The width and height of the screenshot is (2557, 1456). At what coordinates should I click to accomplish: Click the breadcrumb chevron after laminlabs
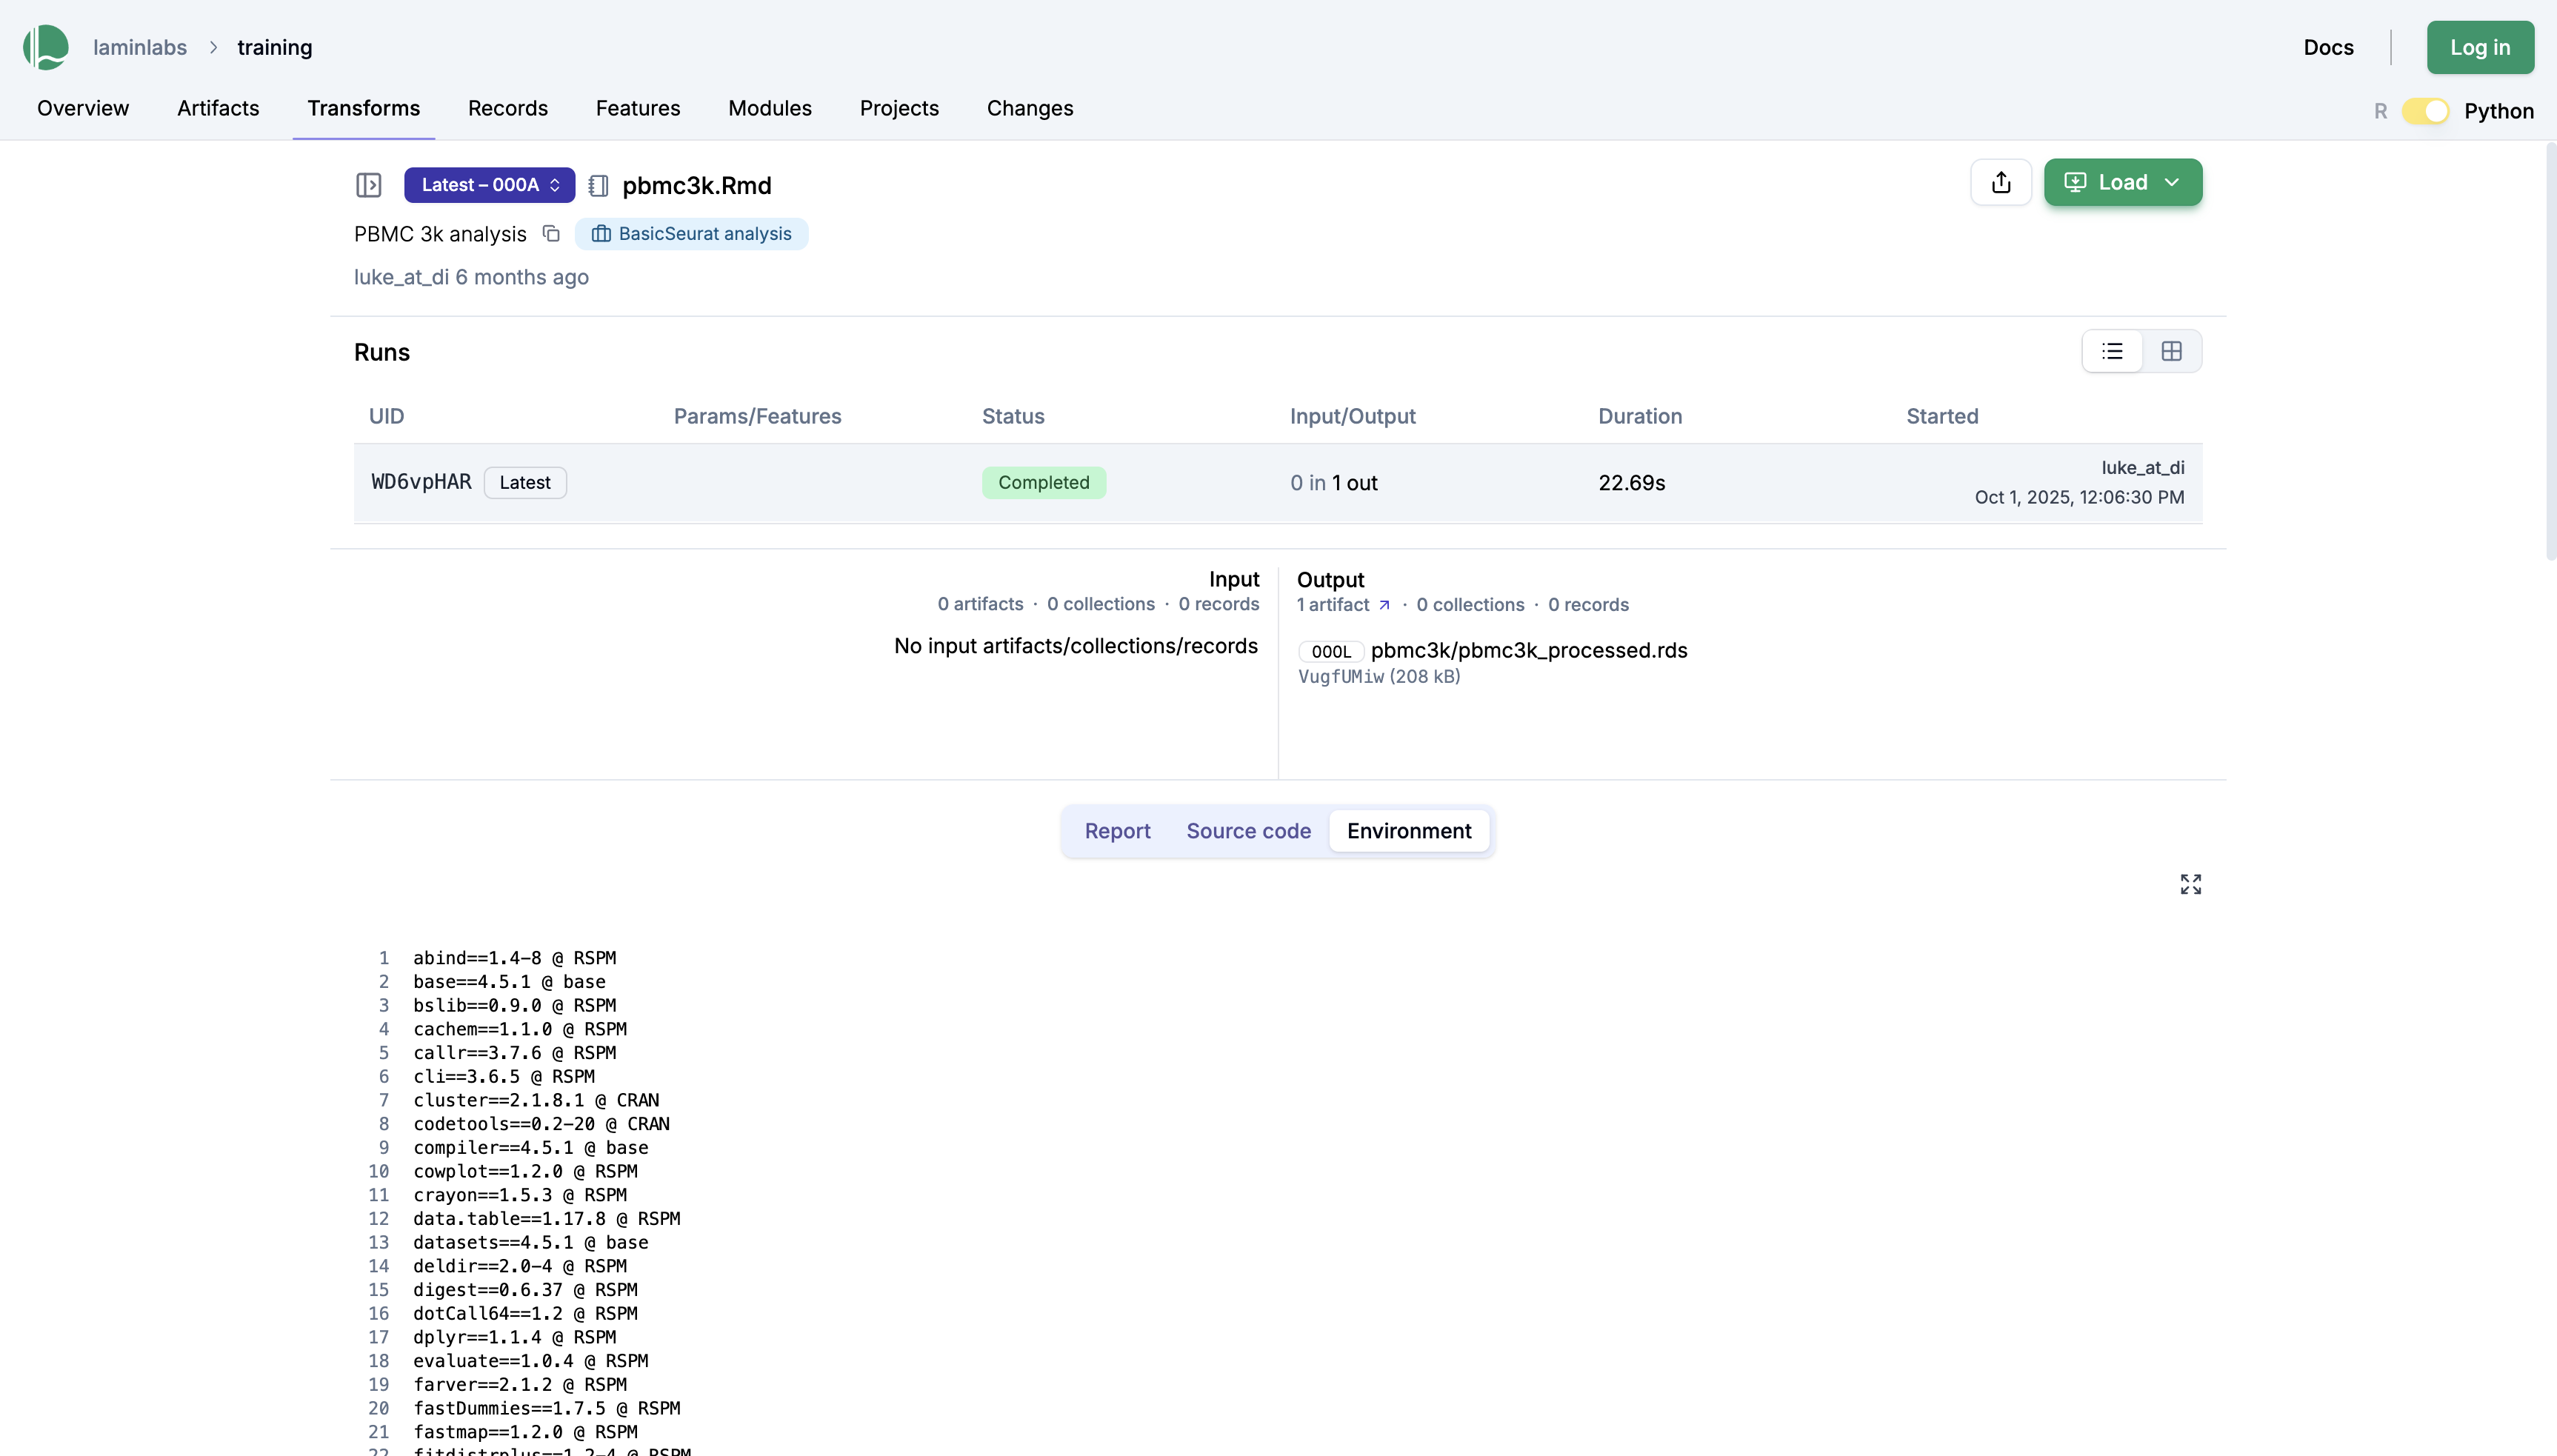(x=213, y=47)
